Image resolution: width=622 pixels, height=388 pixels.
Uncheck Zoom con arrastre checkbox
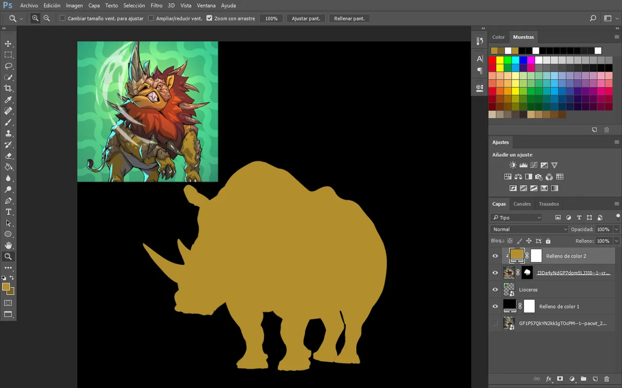pyautogui.click(x=209, y=18)
